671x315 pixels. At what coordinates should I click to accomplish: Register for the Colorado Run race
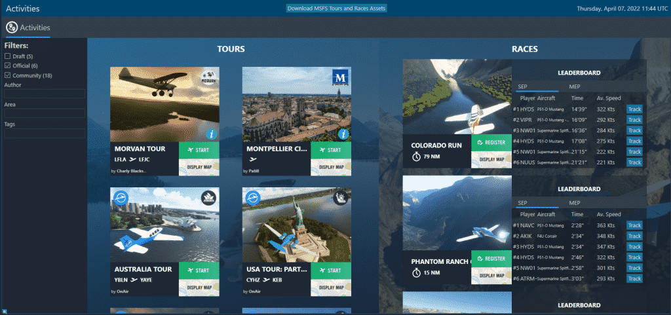tap(491, 142)
